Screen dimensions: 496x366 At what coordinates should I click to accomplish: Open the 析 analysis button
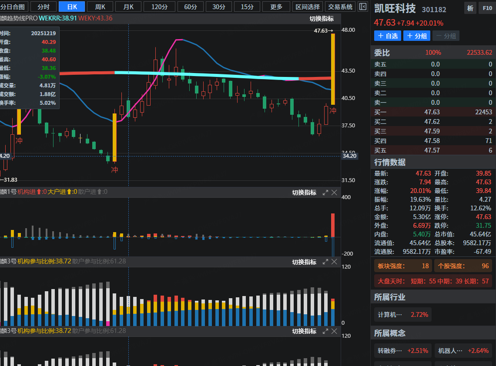point(470,8)
